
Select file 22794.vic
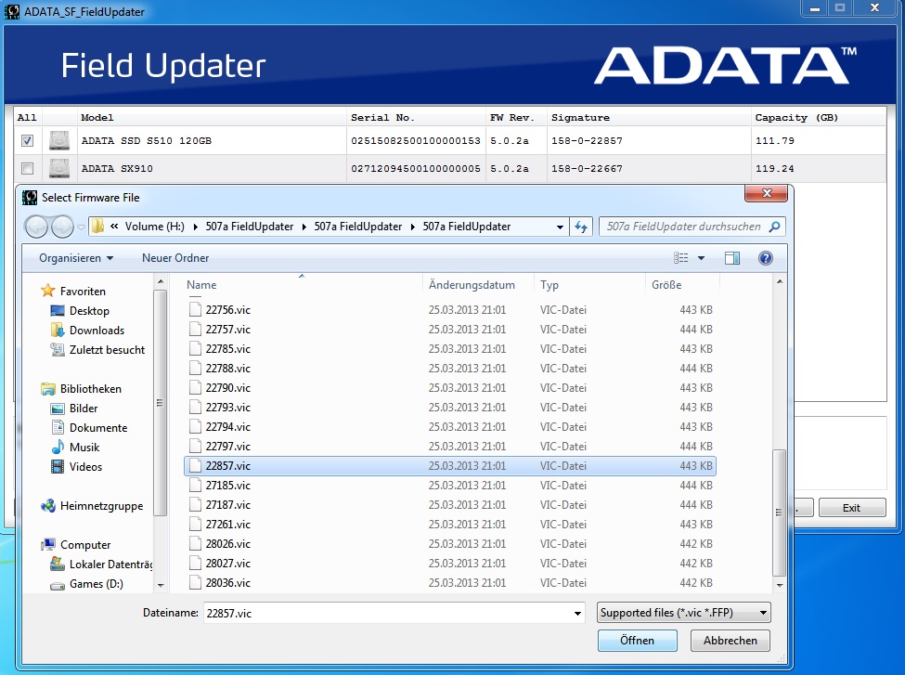coord(450,427)
